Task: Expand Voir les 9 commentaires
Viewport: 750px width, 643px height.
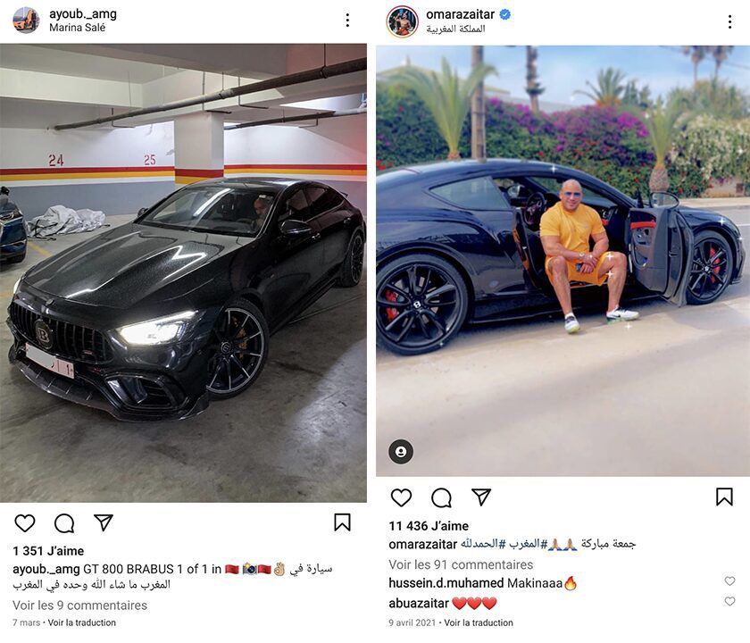Action: pos(79,605)
